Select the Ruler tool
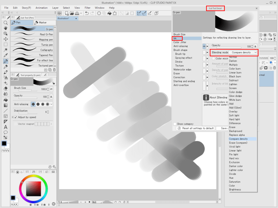 point(6,122)
